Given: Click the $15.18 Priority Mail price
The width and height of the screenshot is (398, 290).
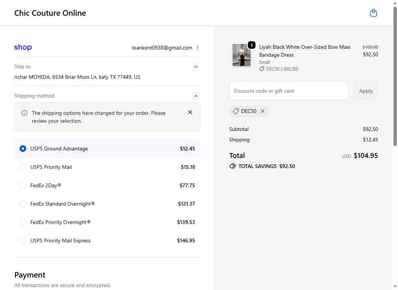Looking at the screenshot, I should coord(188,167).
